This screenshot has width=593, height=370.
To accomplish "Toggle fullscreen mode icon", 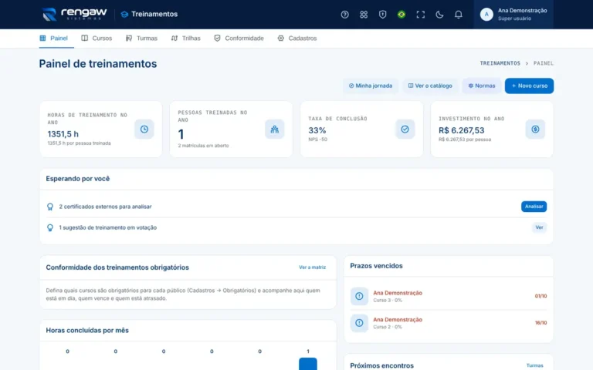I will click(421, 15).
